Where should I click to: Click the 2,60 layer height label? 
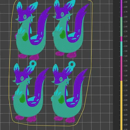pyautogui.click(x=125, y=17)
